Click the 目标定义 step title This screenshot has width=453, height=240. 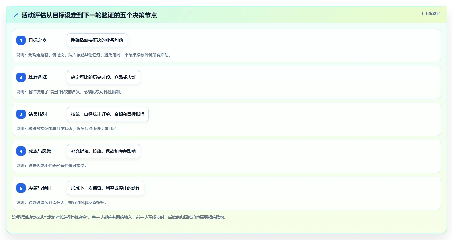38,40
